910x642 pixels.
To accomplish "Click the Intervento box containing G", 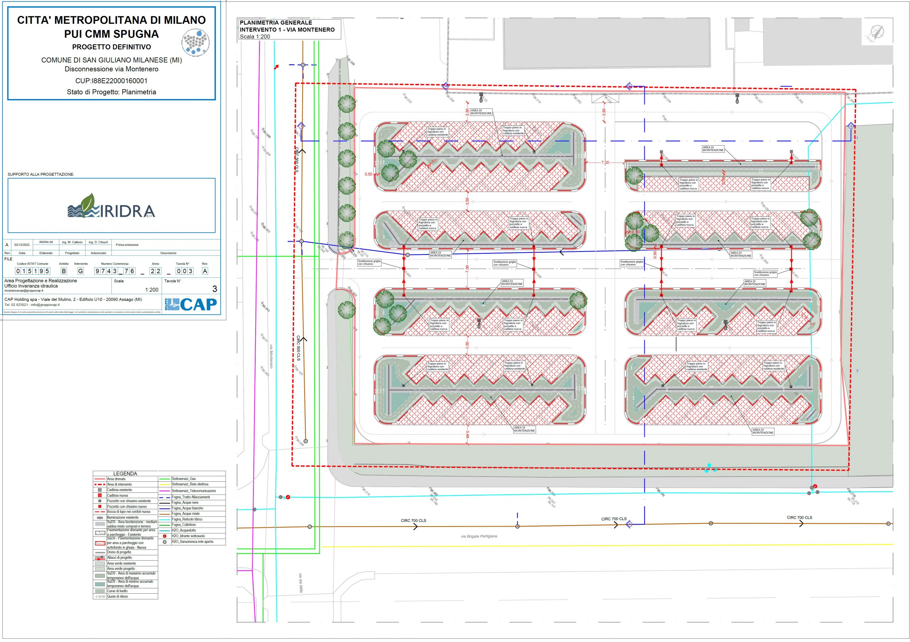I will pyautogui.click(x=80, y=271).
